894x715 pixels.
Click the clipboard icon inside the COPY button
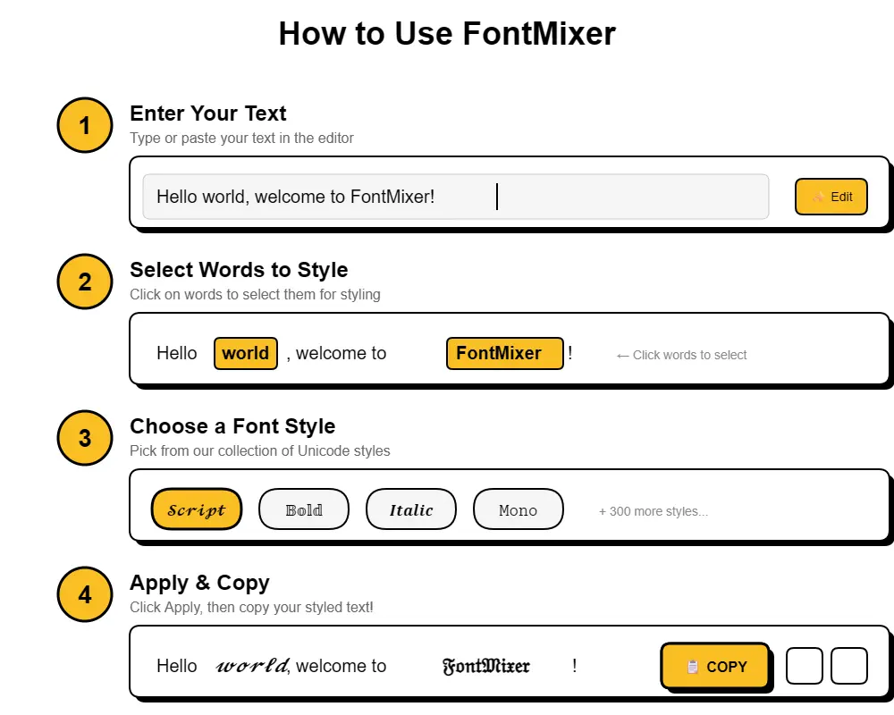pos(692,666)
